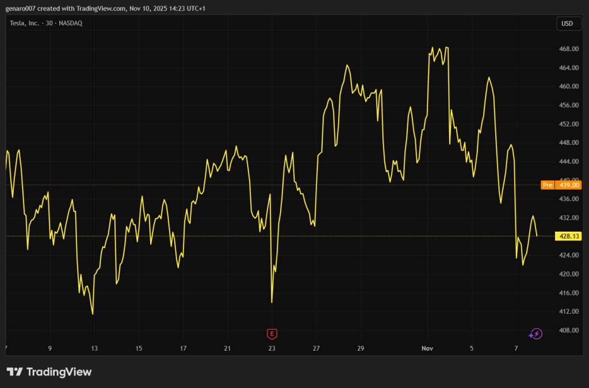Click the red earnings E marker
The height and width of the screenshot is (388, 589).
click(x=272, y=334)
